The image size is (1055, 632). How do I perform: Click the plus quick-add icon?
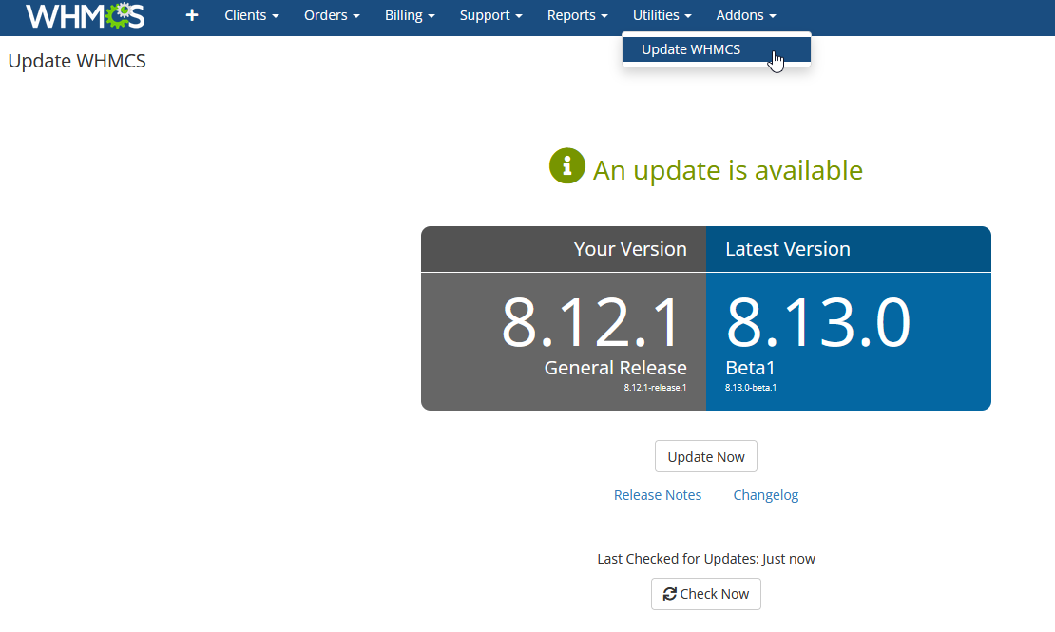coord(192,15)
